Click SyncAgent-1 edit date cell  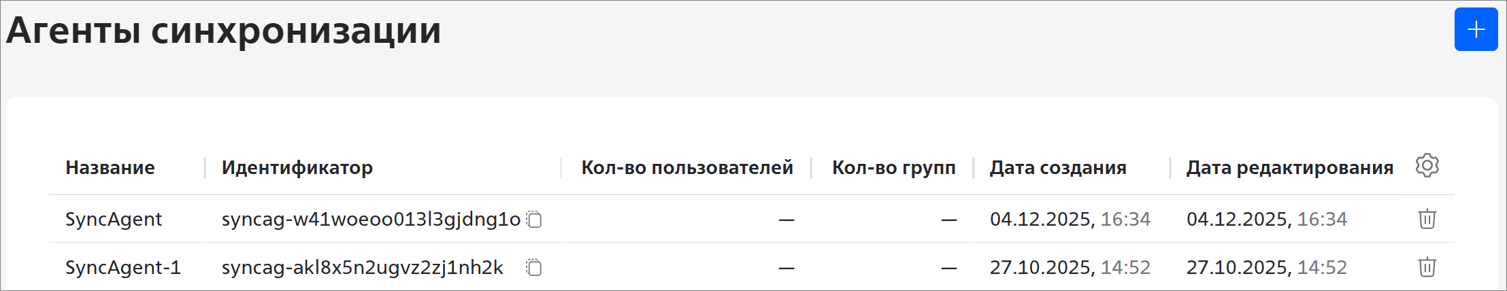[1266, 268]
